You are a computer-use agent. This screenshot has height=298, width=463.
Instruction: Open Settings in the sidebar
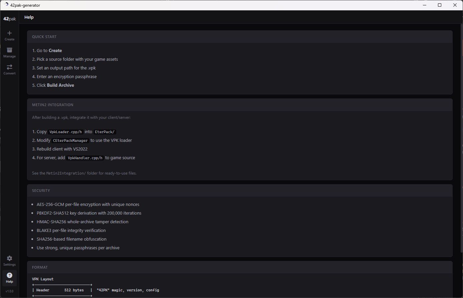[9, 261]
